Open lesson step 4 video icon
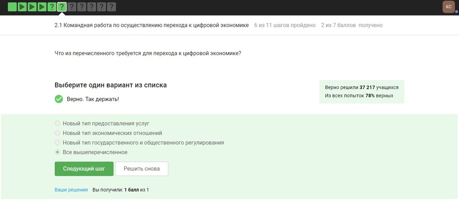The image size is (459, 200). click(x=42, y=7)
